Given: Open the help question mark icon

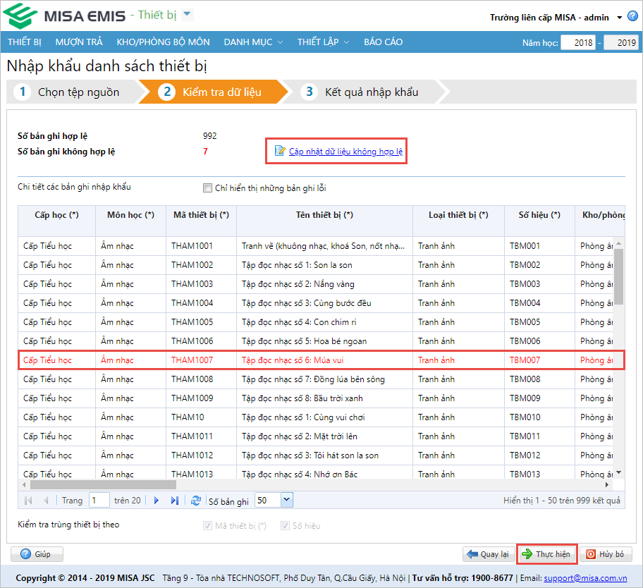Looking at the screenshot, I should click(x=632, y=16).
